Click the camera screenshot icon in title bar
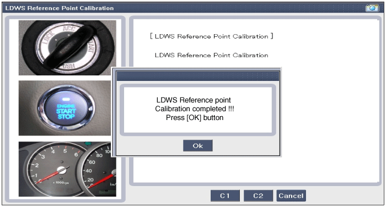This screenshot has width=386, height=207. 372,8
